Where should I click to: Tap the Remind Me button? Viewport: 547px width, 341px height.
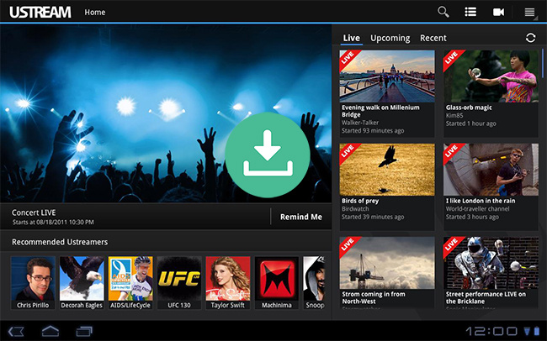pos(301,217)
